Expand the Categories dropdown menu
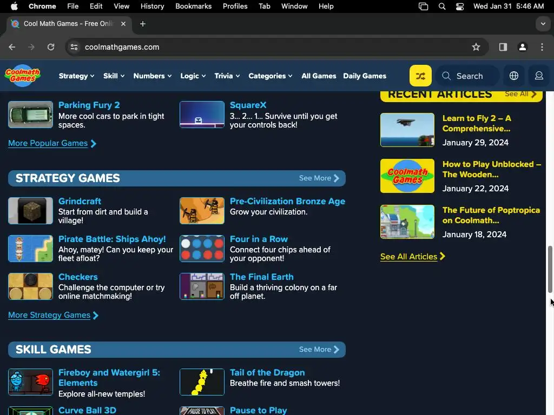This screenshot has width=554, height=415. click(x=271, y=76)
